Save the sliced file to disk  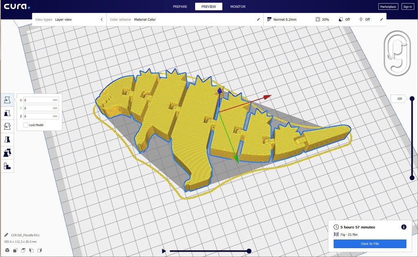[370, 244]
